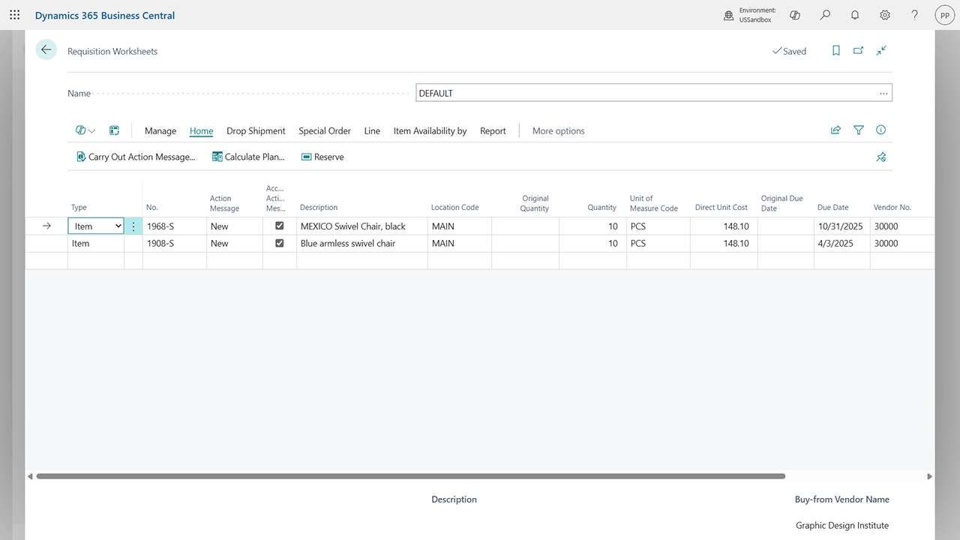Click the share icon
This screenshot has width=960, height=540.
(835, 130)
